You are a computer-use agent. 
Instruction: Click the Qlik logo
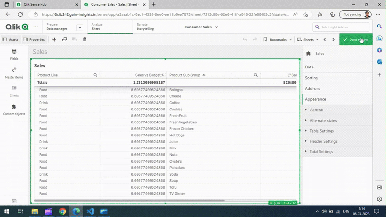(x=17, y=27)
